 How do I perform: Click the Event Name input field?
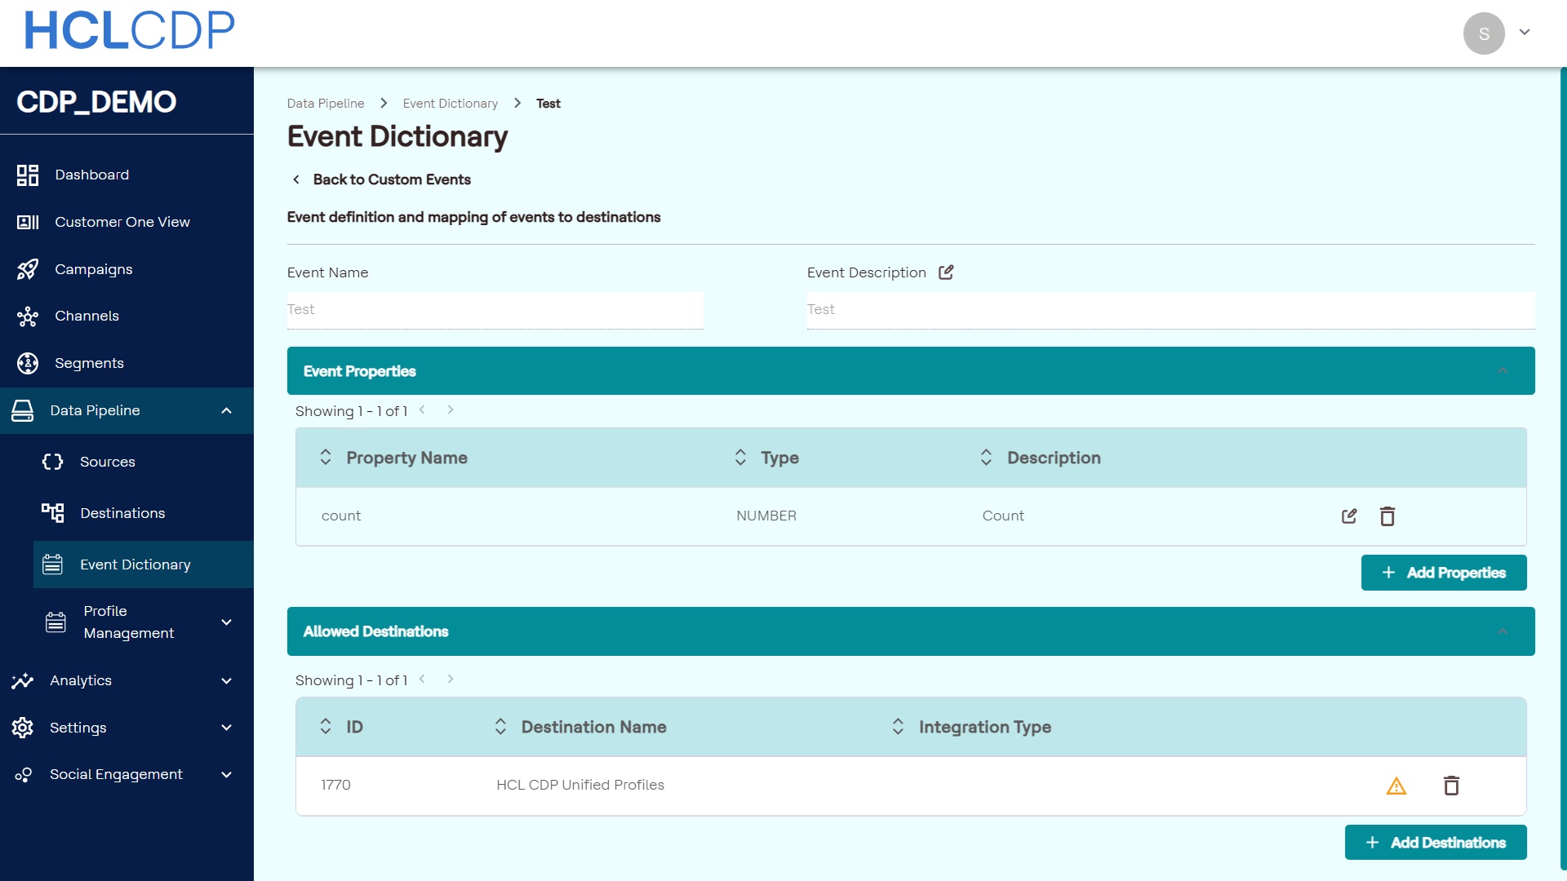point(495,310)
